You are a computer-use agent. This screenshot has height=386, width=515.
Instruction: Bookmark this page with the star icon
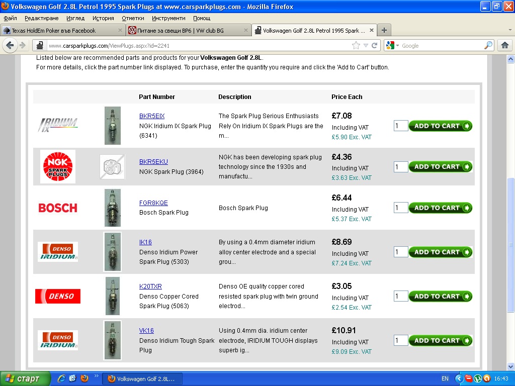356,46
